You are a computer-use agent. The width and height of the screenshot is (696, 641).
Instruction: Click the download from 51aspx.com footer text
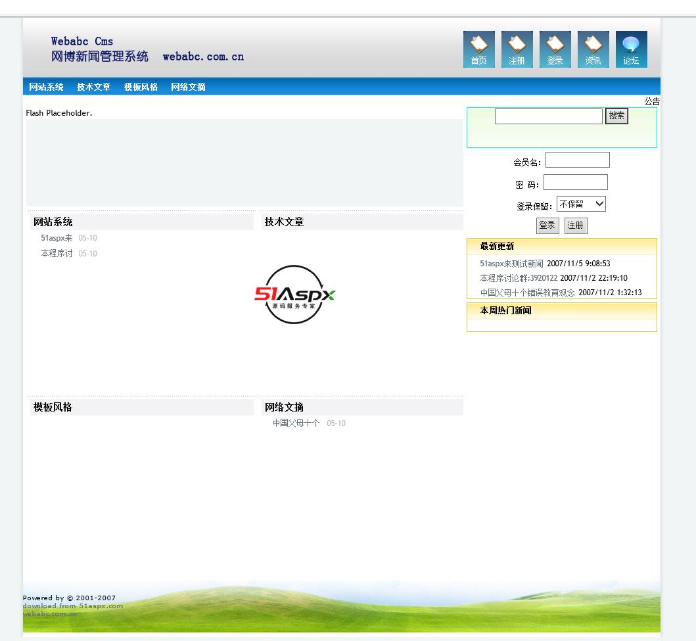click(73, 606)
